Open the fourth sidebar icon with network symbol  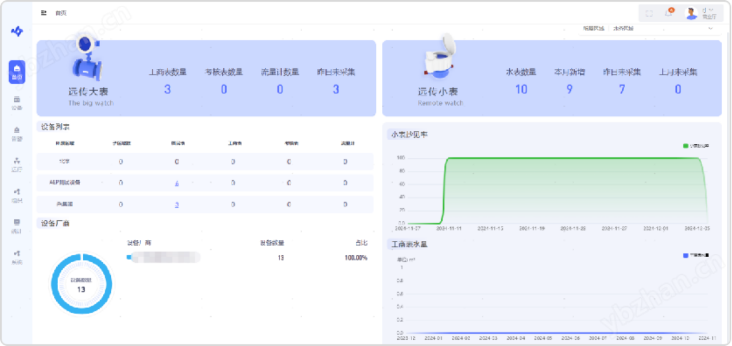click(x=17, y=164)
